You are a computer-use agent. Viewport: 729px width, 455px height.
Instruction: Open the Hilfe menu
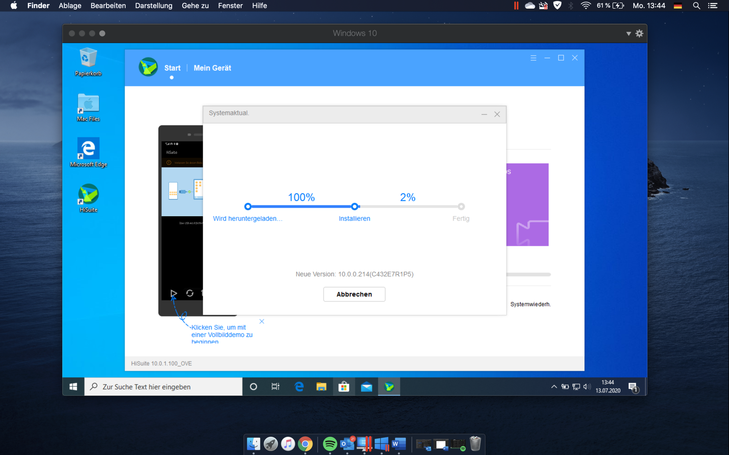click(259, 6)
